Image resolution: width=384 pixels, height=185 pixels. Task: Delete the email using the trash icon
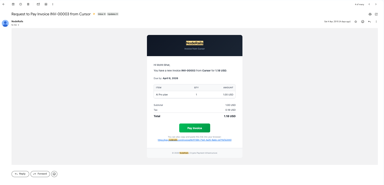(x=28, y=4)
